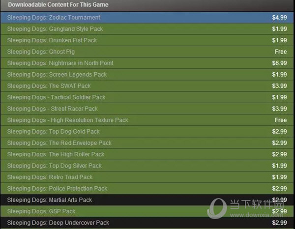Open Street Racer Pack DLC

click(x=147, y=109)
